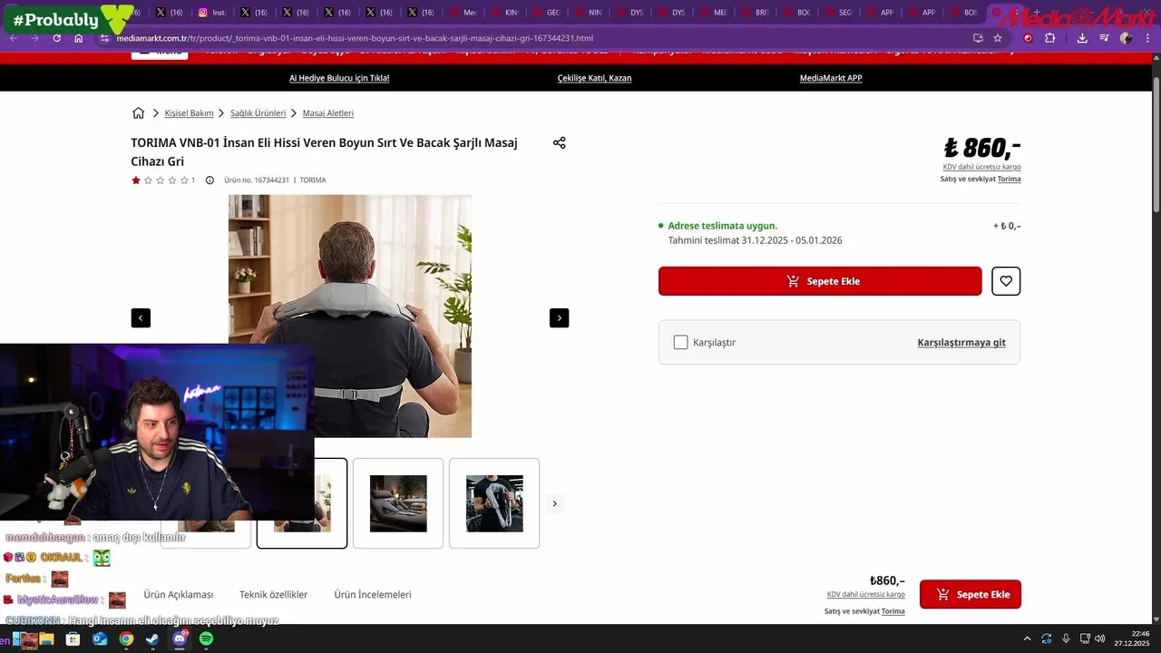Bookmark this page with the star icon
Viewport: 1161px width, 653px height.
coord(998,38)
